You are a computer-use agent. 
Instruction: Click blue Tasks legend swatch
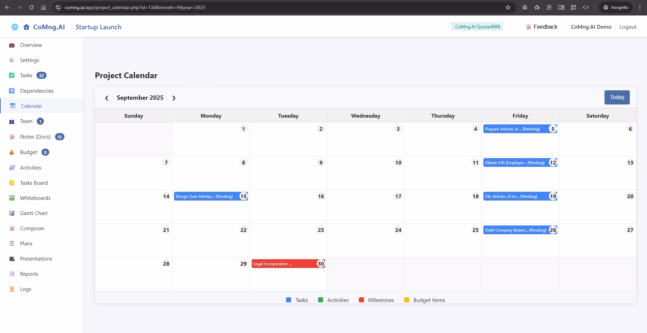[288, 300]
